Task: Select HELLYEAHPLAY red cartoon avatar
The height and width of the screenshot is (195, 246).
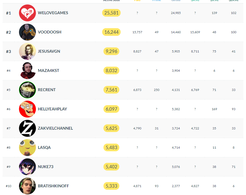Action: (x=27, y=109)
